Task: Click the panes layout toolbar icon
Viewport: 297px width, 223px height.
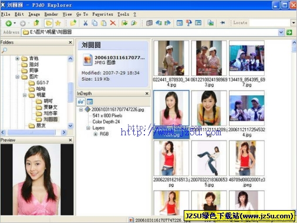Action: click(198, 23)
